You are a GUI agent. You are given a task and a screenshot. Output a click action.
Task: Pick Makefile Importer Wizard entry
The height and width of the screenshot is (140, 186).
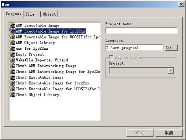click(42, 60)
